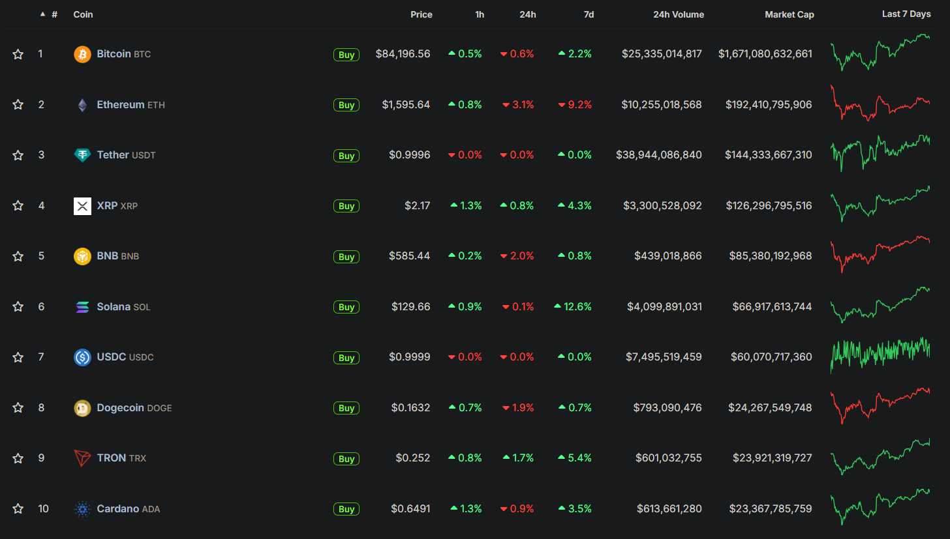
Task: Sort by the 24h Volume header
Action: point(679,14)
